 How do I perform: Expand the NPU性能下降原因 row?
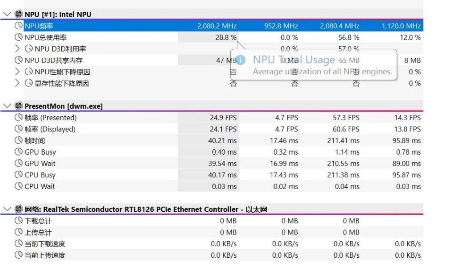[17, 72]
